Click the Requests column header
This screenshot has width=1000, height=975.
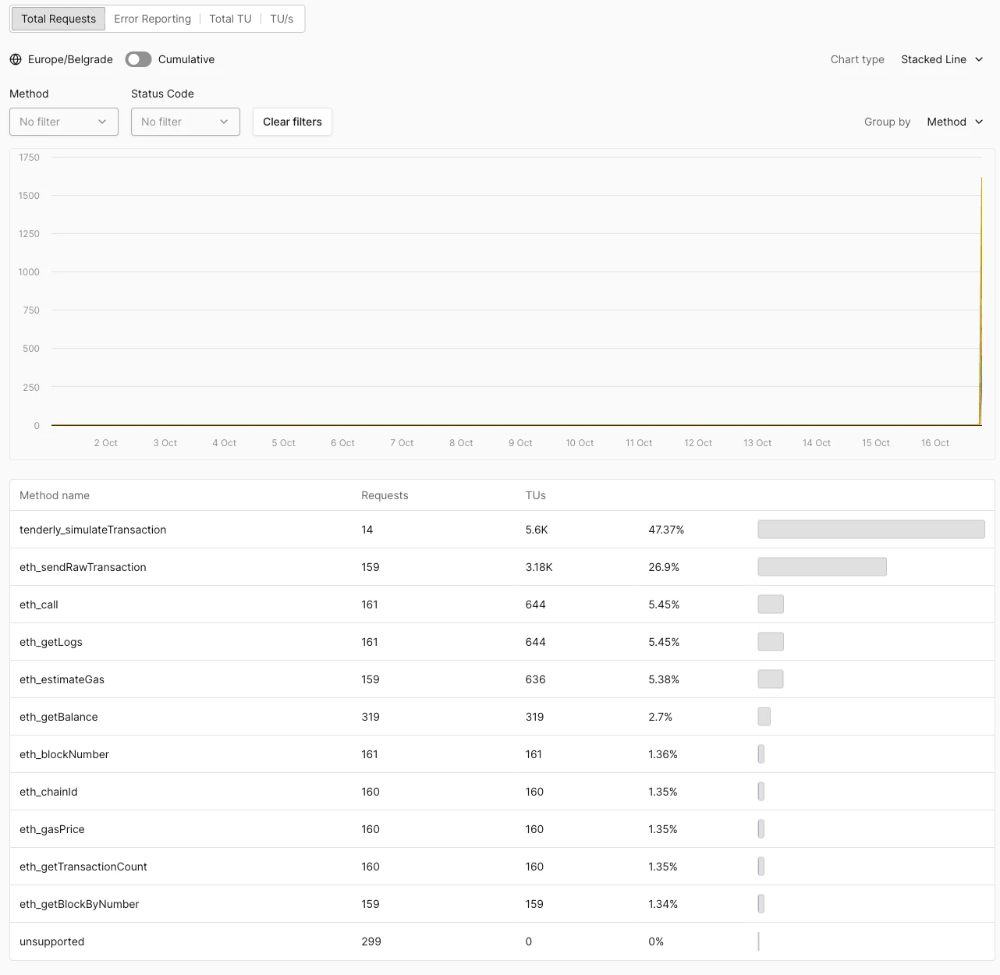385,495
